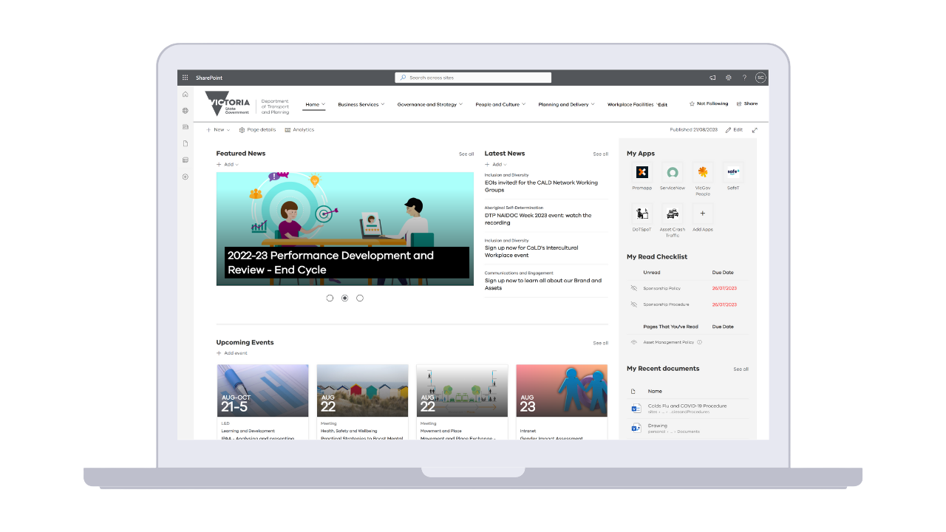Open the Sponsorship Policy in My Read Checklist
The image size is (946, 532).
tap(664, 288)
